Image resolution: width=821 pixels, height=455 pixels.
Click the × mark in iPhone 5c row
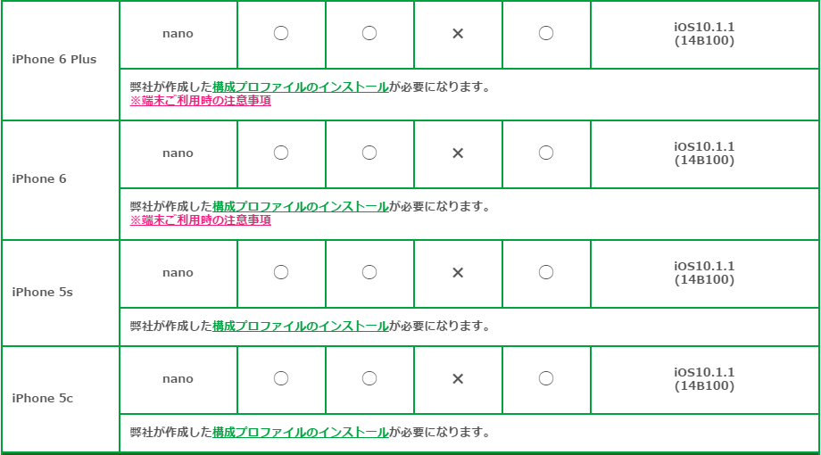(458, 378)
